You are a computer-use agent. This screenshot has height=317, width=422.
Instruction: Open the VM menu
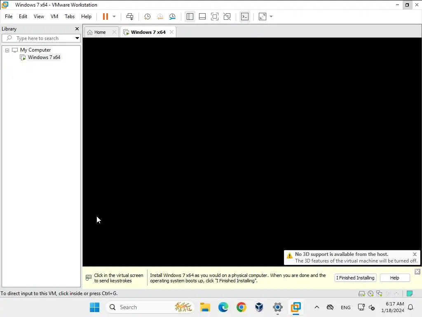[x=54, y=17]
